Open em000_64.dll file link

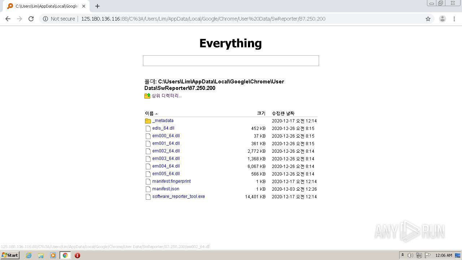166,136
